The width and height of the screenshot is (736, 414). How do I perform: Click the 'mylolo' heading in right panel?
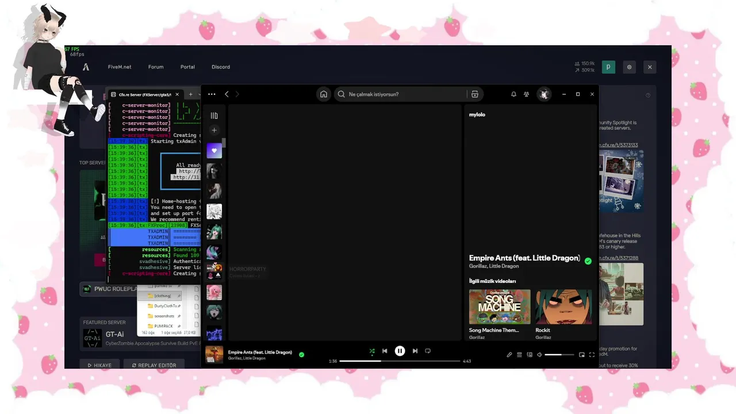coord(477,114)
